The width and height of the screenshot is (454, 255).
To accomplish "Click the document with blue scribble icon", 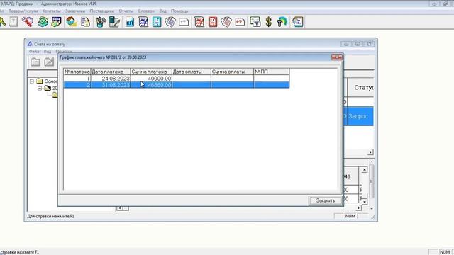I will click(143, 22).
